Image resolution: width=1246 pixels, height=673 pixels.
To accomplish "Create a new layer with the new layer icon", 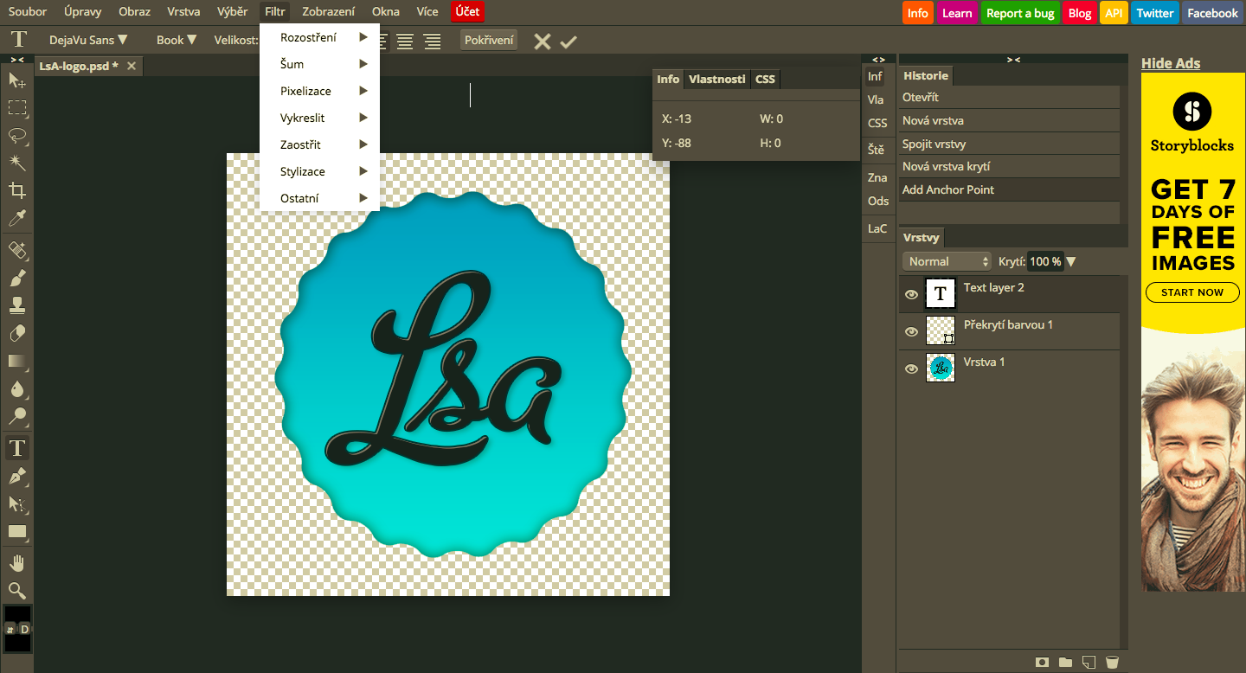I will coord(1089,662).
